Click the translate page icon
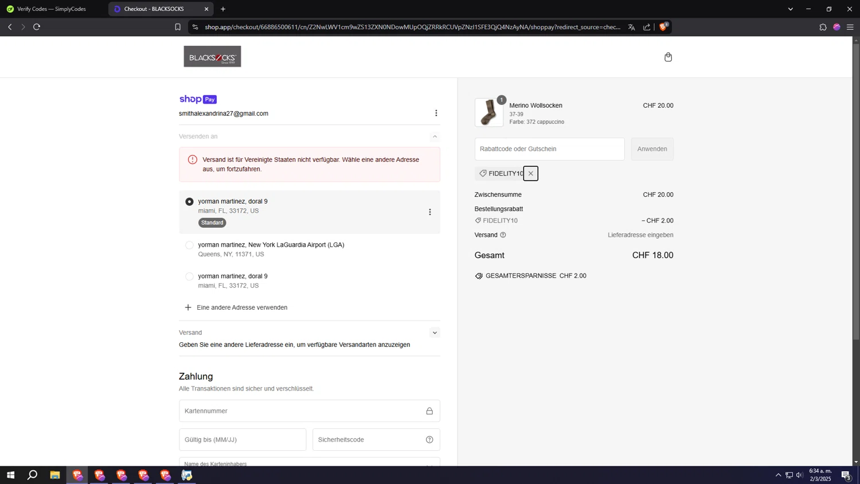 631,27
